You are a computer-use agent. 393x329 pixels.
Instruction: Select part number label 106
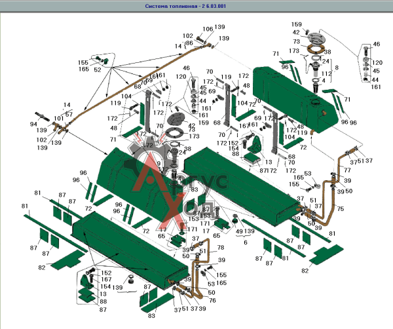[208, 29]
